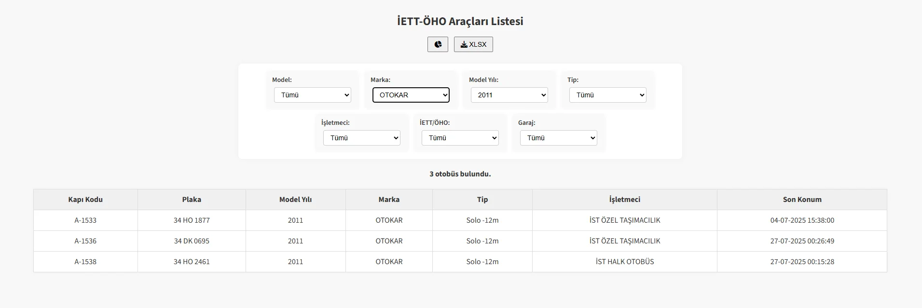Select the A-1536 door code cell
The image size is (922, 308).
(x=85, y=241)
